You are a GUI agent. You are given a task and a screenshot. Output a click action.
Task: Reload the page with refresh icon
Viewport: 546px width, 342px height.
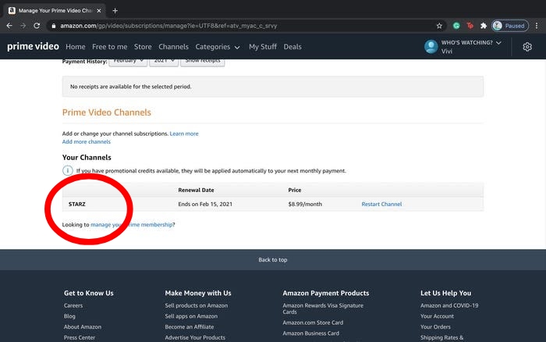[37, 26]
